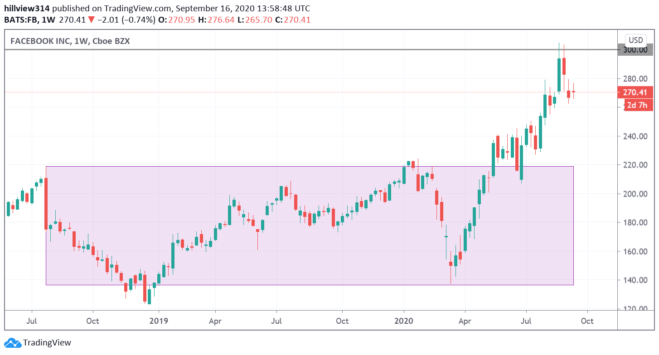This screenshot has width=659, height=355.
Task: Click the TradingView text at bottom left
Action: (x=47, y=343)
